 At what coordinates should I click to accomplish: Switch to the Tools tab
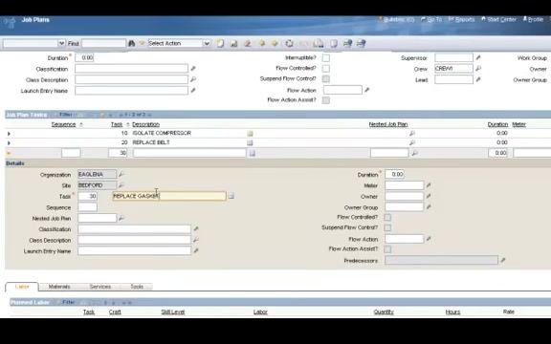(137, 287)
